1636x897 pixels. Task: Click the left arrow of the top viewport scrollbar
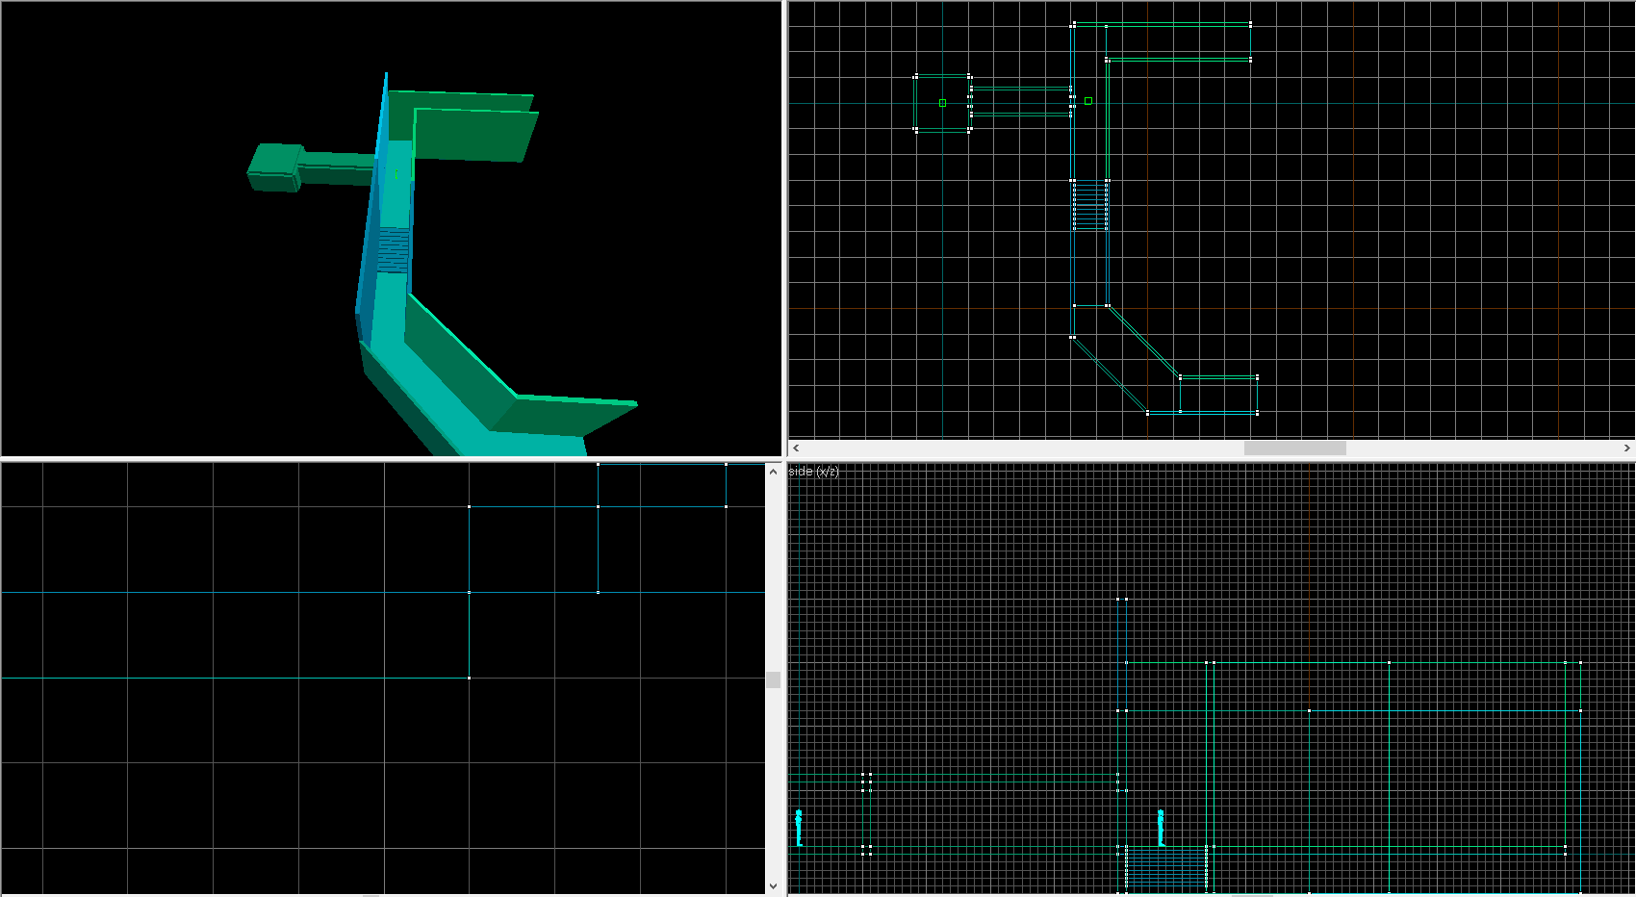coord(795,447)
